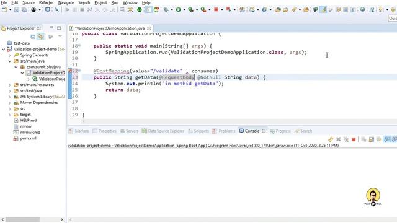Viewport: 397px width, 223px height.
Task: Toggle Scroll Lock in Console toolbar
Action: tap(372, 139)
